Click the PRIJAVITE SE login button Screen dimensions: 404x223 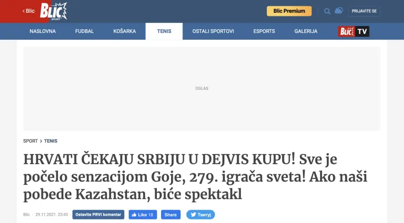tap(364, 11)
